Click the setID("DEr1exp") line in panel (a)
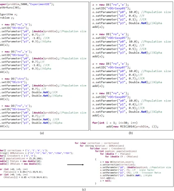The width and height of the screenshot is (174, 191). pos(14,55)
